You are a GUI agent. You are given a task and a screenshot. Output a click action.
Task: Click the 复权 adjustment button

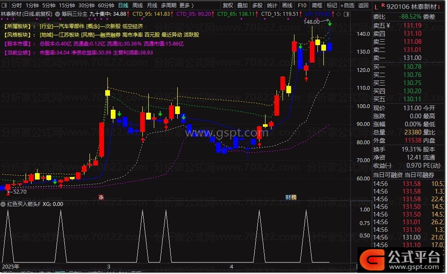(228, 6)
